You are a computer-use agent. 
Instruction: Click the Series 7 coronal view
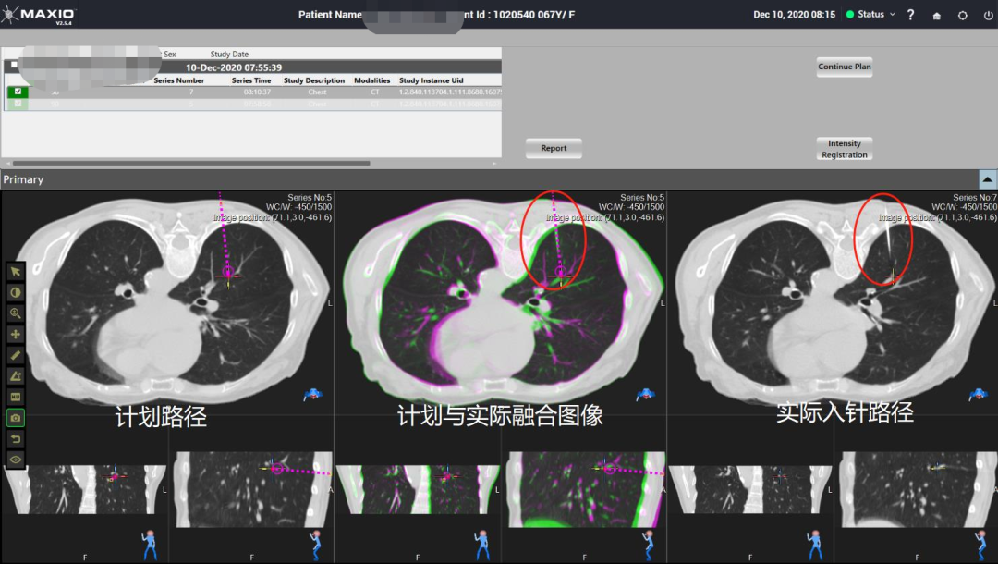750,489
